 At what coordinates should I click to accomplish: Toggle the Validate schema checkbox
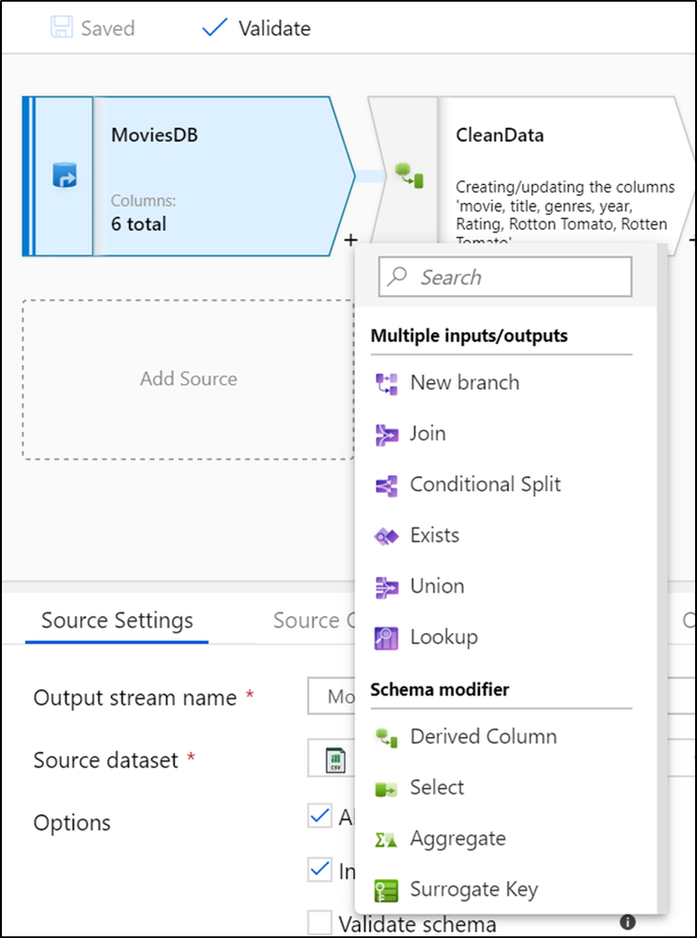(319, 924)
